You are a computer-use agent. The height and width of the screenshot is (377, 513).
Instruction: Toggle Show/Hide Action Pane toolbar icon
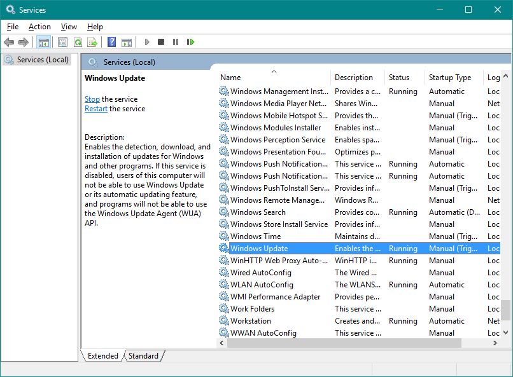pyautogui.click(x=127, y=42)
